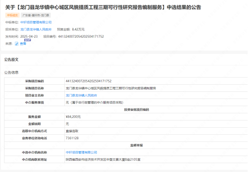The height and width of the screenshot is (172, 248).
Task: Select 采购项目编码 label cell
Action: point(34,81)
